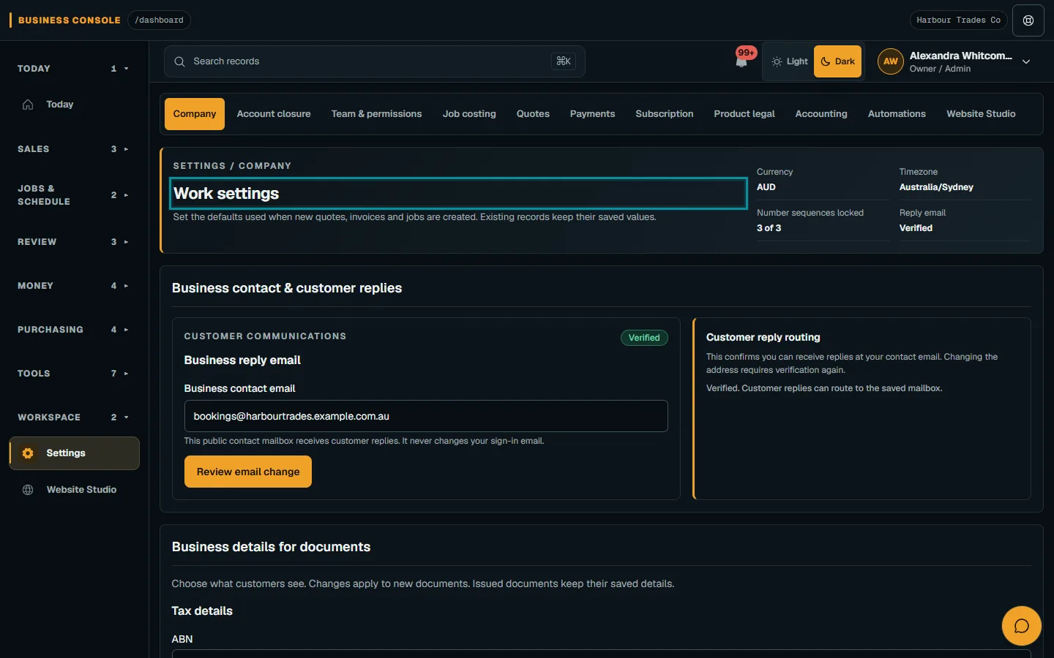Switch to Dark theme
This screenshot has width=1054, height=658.
coord(837,61)
